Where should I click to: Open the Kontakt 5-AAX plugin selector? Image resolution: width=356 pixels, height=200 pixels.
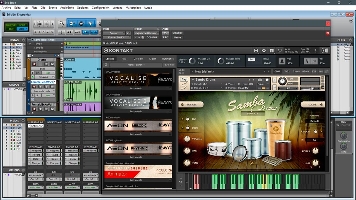pyautogui.click(x=117, y=37)
